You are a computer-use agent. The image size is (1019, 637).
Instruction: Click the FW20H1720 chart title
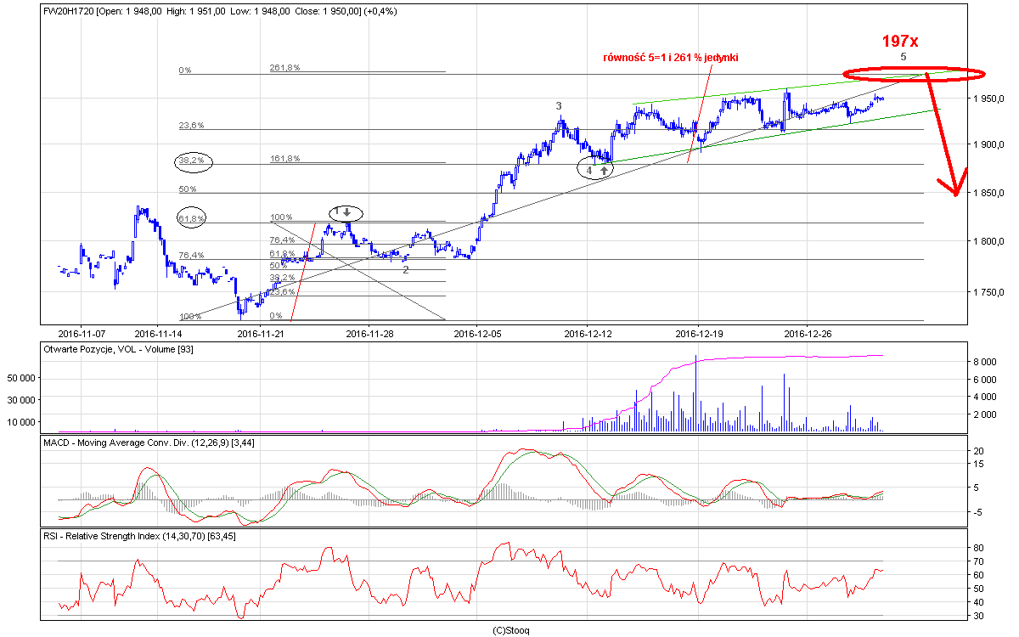click(70, 10)
